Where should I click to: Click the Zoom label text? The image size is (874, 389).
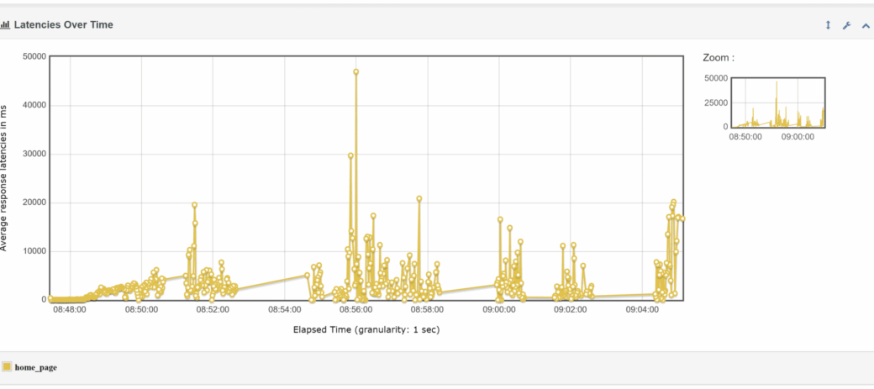(x=719, y=58)
